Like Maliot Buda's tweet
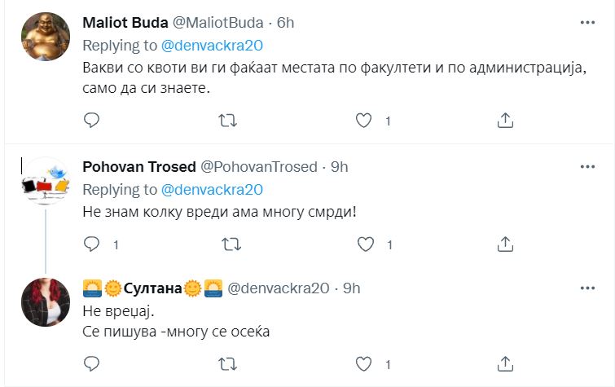 (366, 121)
